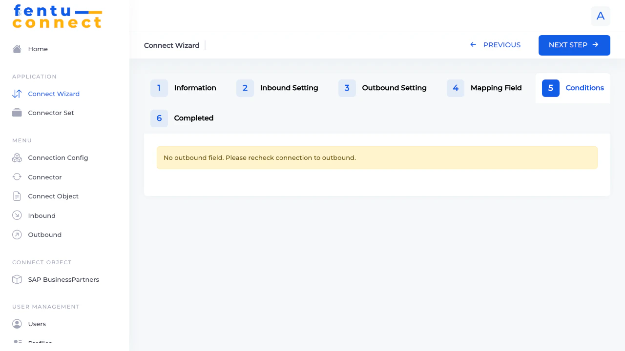The height and width of the screenshot is (351, 625).
Task: Switch to step 2 Inbound Setting tab
Action: [x=277, y=88]
